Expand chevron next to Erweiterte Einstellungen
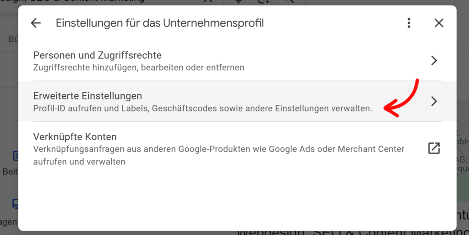469x235 pixels. click(x=434, y=101)
